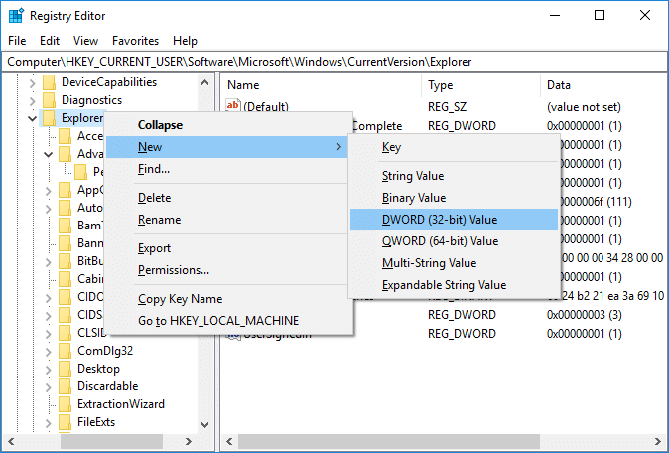This screenshot has height=453, width=669.
Task: Click the Diagnostics folder icon
Action: pos(48,100)
